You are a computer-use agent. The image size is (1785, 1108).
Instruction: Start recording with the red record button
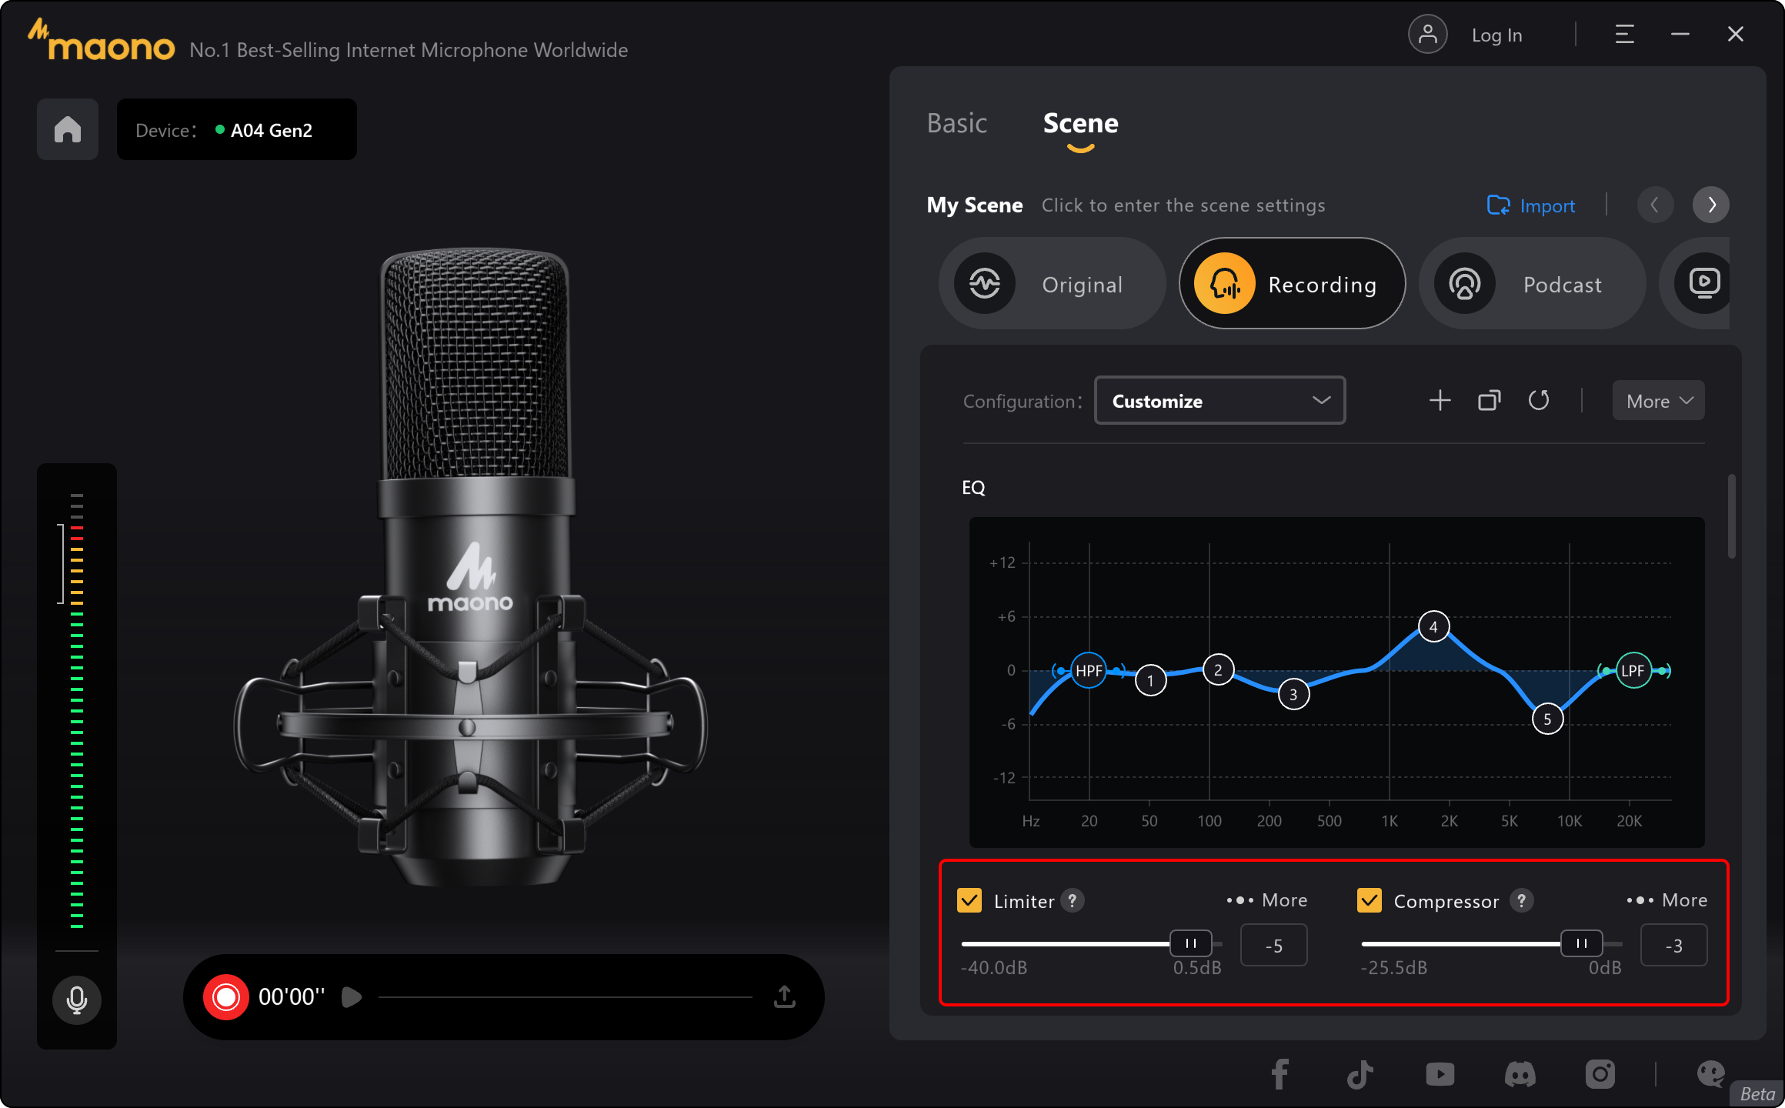(x=226, y=997)
